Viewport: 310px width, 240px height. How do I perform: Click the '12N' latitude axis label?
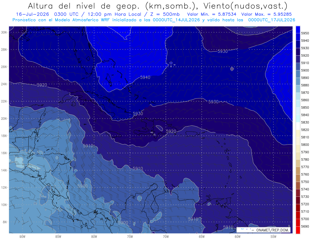(4, 187)
